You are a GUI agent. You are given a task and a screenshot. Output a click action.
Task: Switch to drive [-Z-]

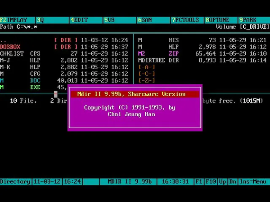coord(147,80)
